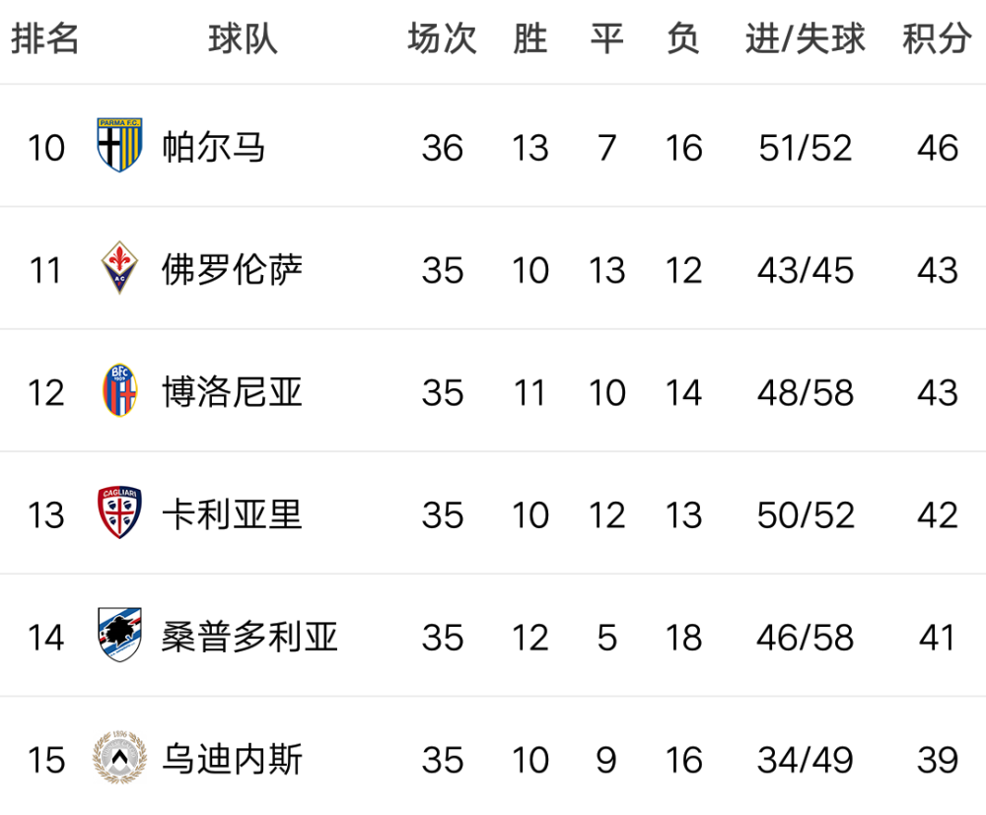Click Parma's 51/52 goals cell
Image resolution: width=986 pixels, height=815 pixels.
(x=806, y=148)
